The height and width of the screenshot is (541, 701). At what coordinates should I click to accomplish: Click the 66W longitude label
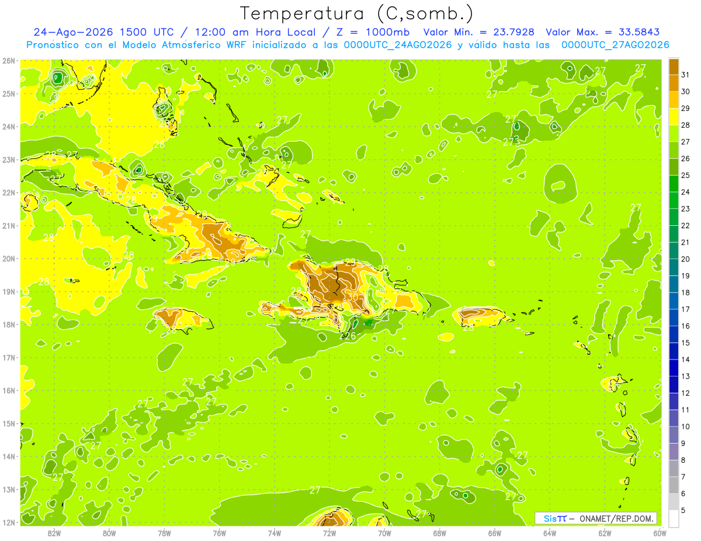click(x=495, y=533)
